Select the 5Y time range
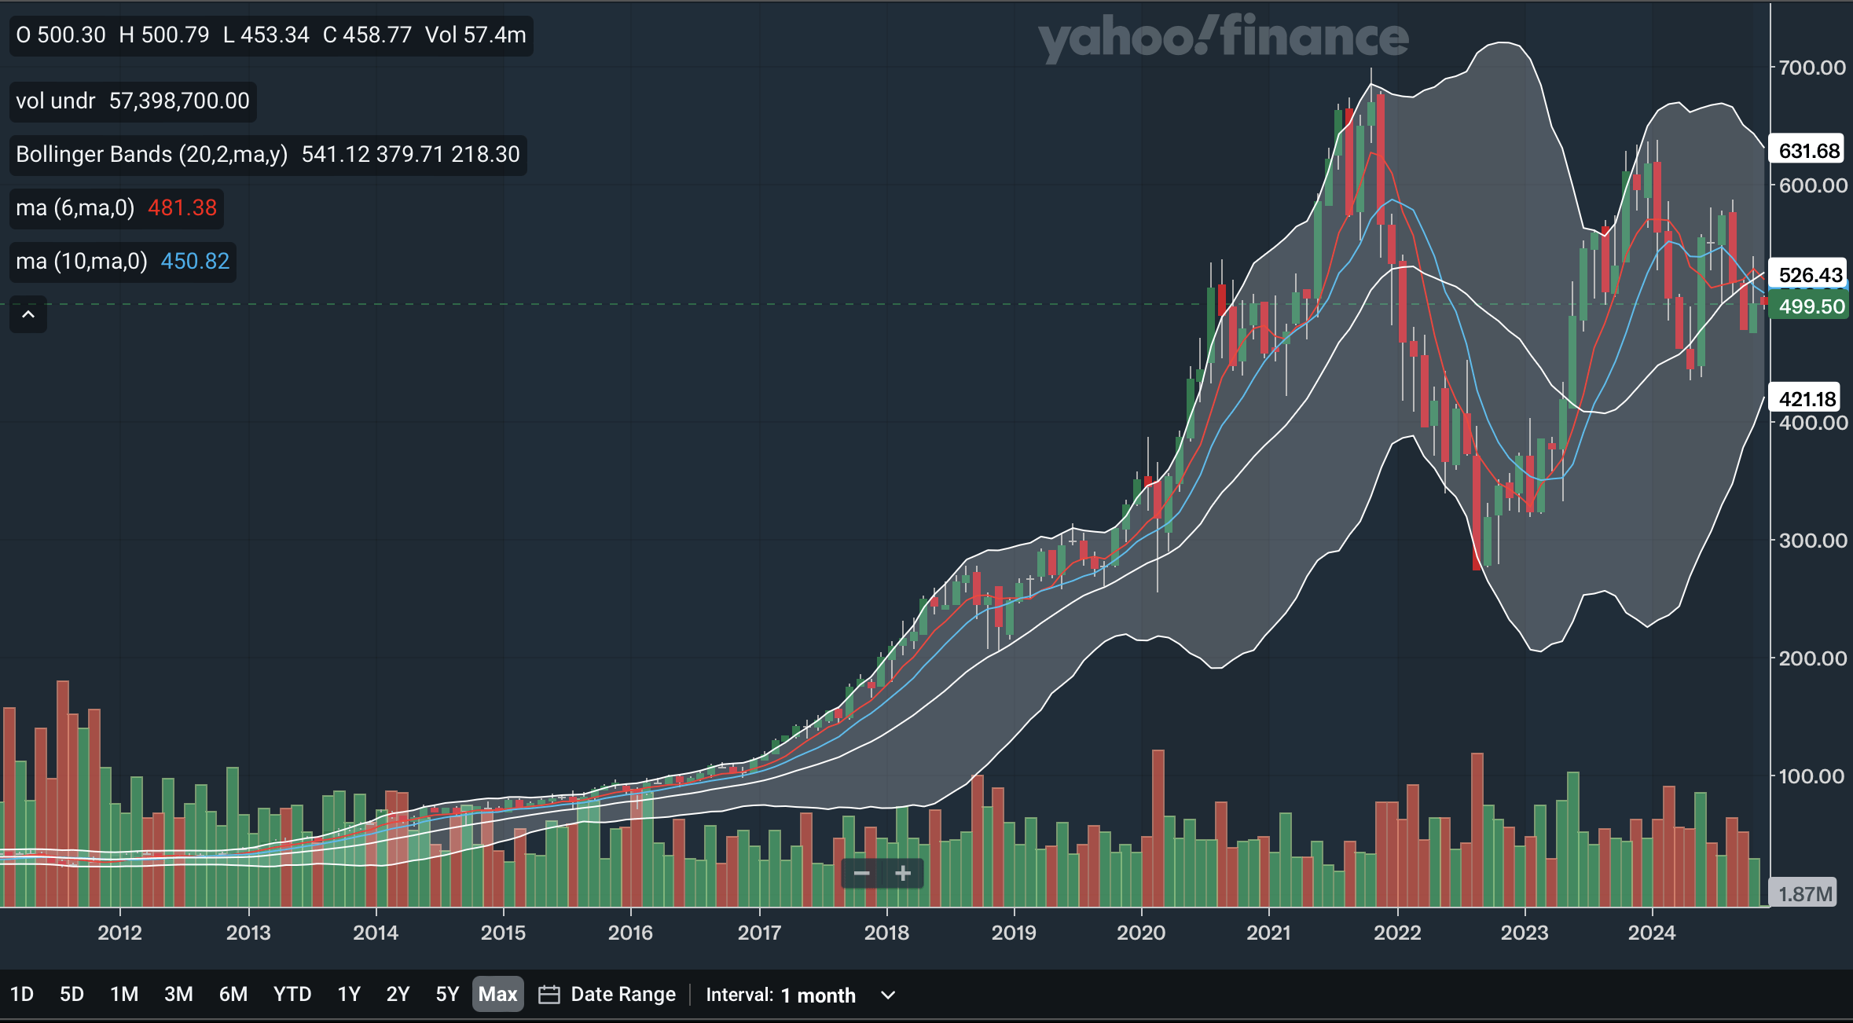 [x=447, y=995]
